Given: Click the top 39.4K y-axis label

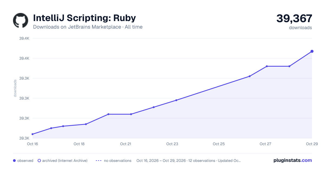Looking at the screenshot, I should [x=24, y=38].
